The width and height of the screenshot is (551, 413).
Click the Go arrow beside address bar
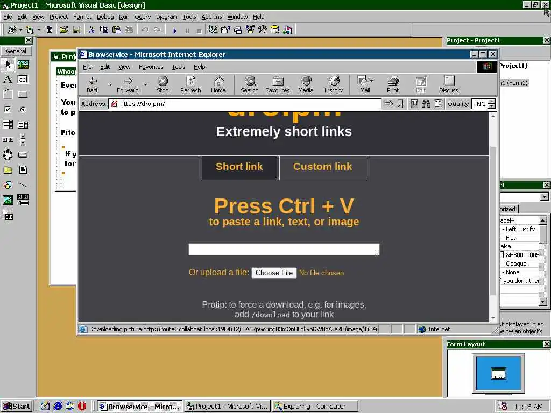click(388, 104)
